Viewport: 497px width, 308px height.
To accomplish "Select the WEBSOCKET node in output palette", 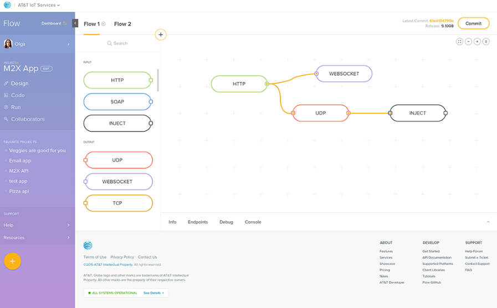I will click(118, 181).
